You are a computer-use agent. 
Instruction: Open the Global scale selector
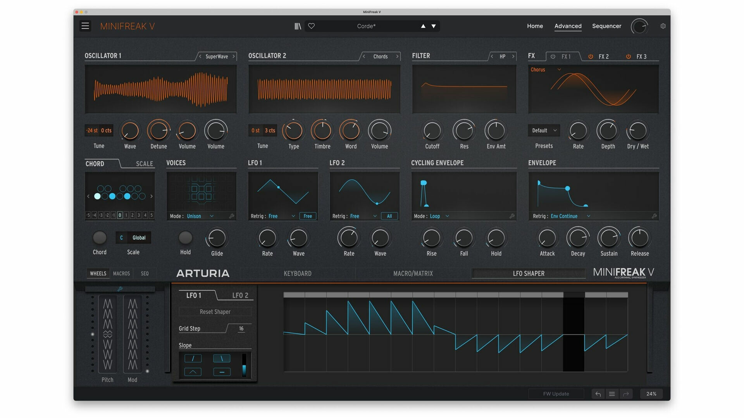139,238
